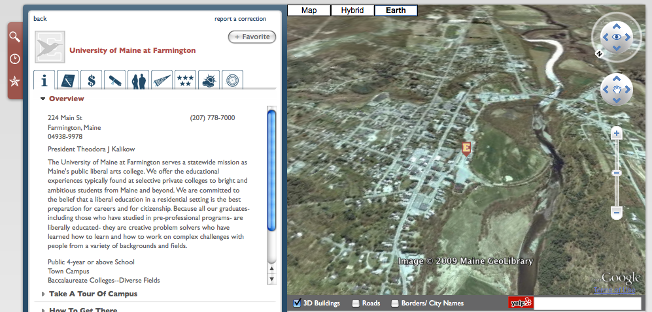Click the + Favorite button
The image size is (652, 312).
point(252,37)
